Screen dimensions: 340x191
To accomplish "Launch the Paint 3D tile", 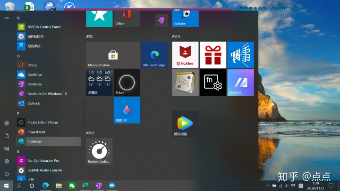I will point(127,110).
